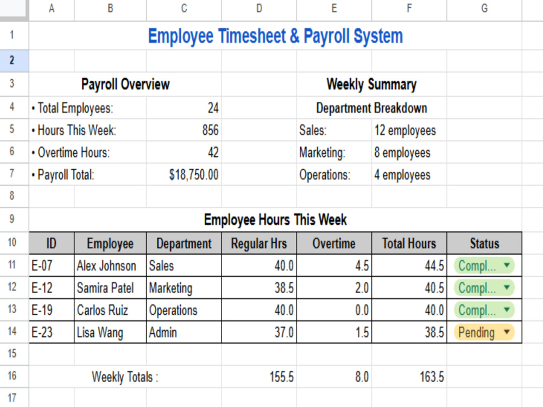Click the Hours This Week label
Screen dimensions: 543x407
(x=74, y=130)
